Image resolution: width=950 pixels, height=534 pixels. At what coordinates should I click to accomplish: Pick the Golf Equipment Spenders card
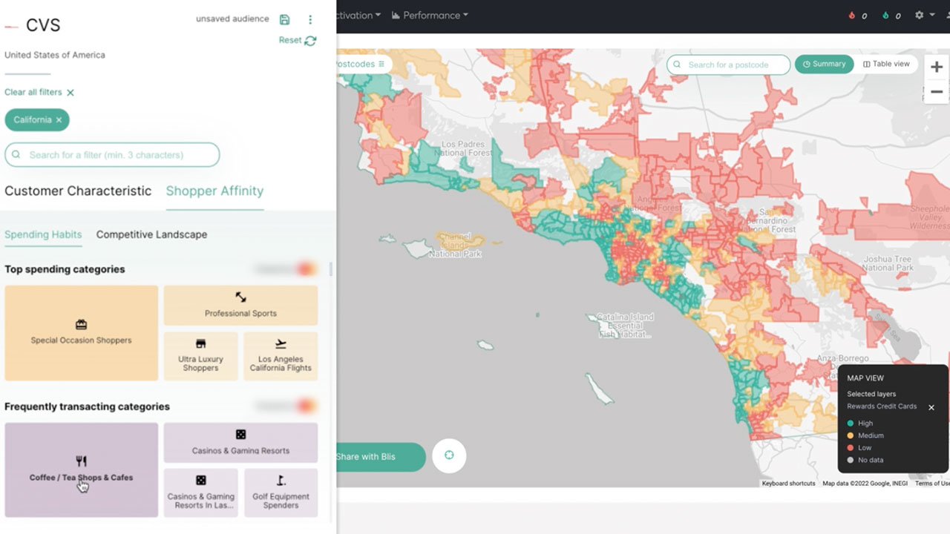point(281,492)
